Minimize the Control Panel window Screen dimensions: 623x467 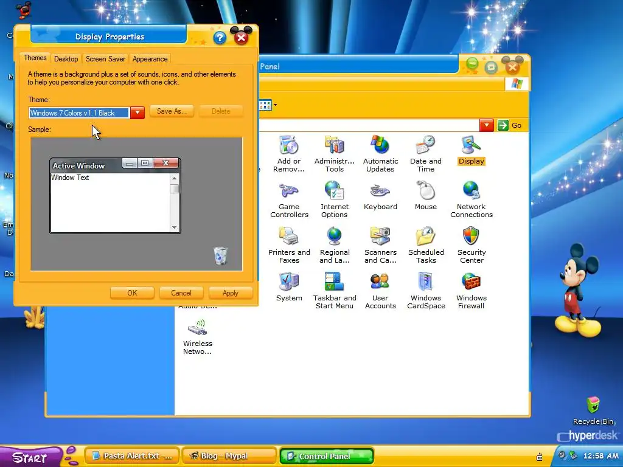[x=472, y=64]
